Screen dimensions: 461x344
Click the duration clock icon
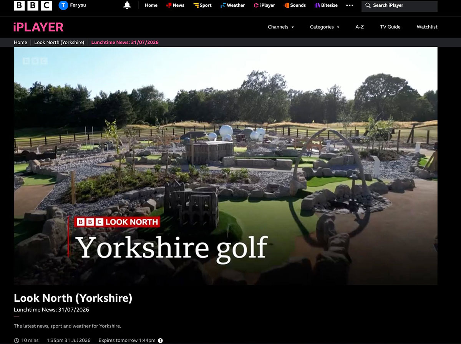(17, 341)
